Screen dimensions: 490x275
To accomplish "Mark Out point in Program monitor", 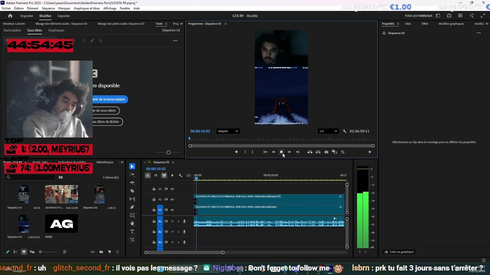I will pos(252,152).
